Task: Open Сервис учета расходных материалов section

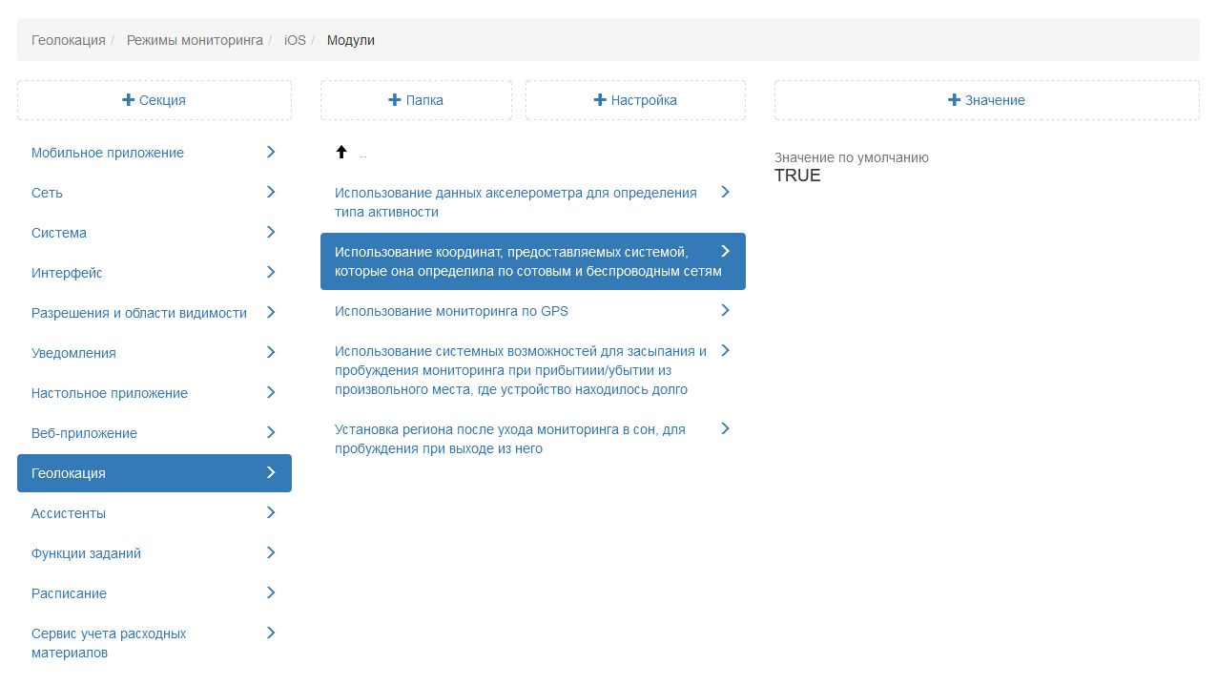Action: coord(109,643)
